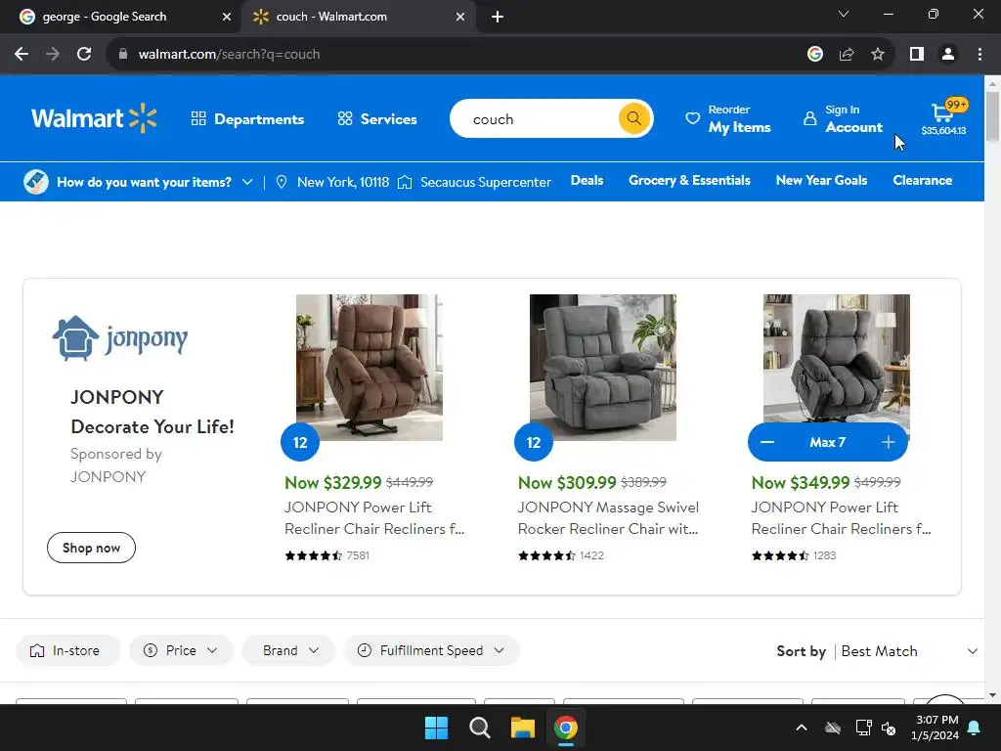The height and width of the screenshot is (751, 1001).
Task: Switch to the george - Google Search tab
Action: click(118, 17)
